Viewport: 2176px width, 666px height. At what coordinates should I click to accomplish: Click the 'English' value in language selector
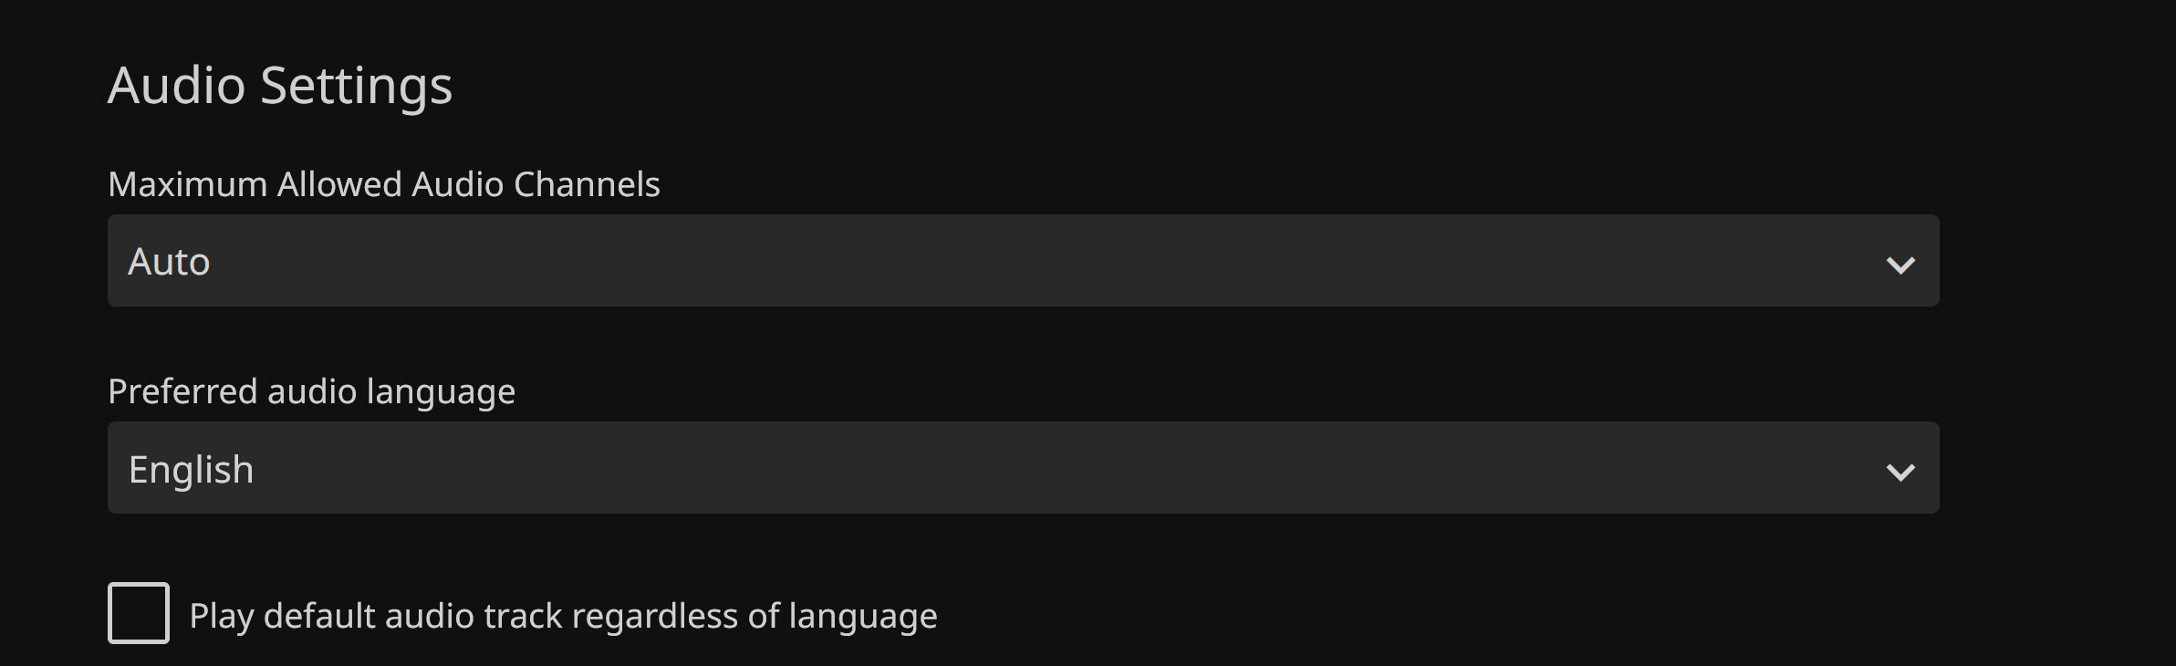[x=192, y=469]
